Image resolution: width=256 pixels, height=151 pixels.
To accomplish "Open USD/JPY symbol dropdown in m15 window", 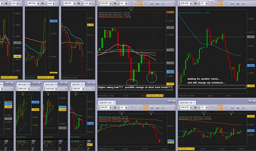I will click(74, 3).
